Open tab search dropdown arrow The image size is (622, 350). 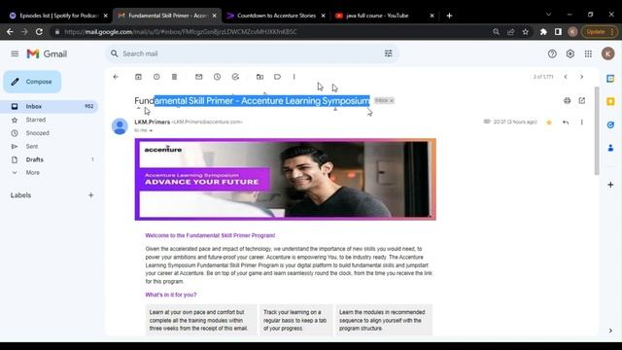(548, 15)
